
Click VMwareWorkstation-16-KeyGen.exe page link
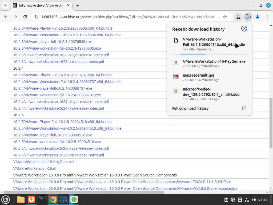click(43, 162)
